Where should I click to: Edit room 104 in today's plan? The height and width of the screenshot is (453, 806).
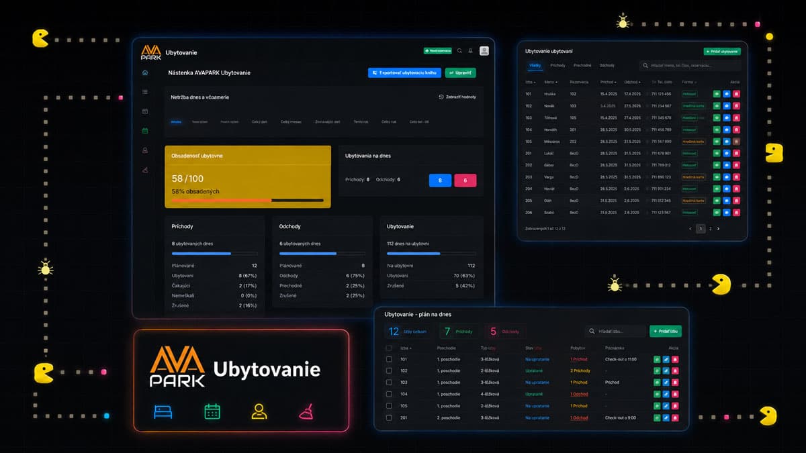(x=666, y=395)
